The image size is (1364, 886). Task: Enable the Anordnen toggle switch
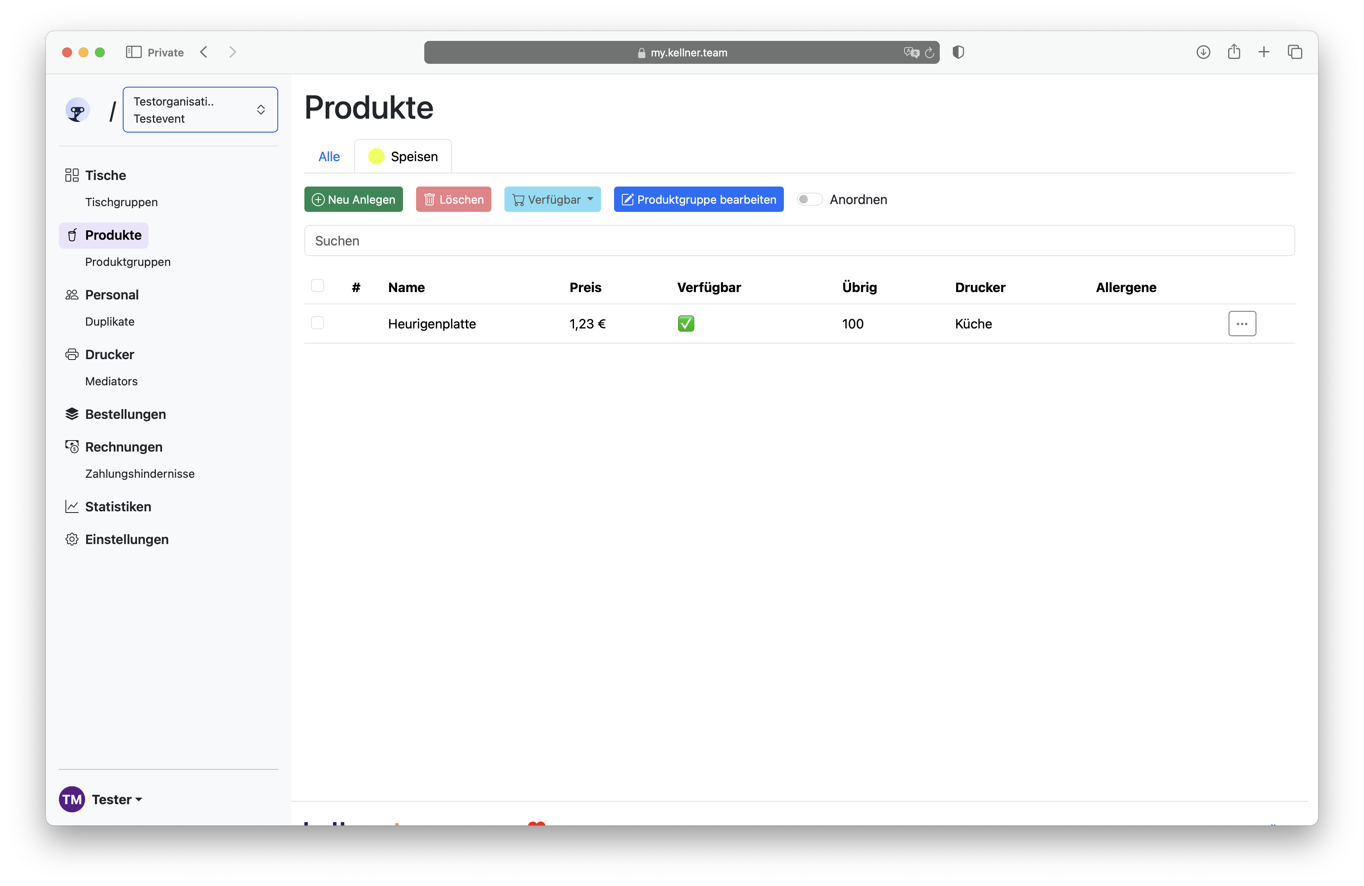point(809,199)
